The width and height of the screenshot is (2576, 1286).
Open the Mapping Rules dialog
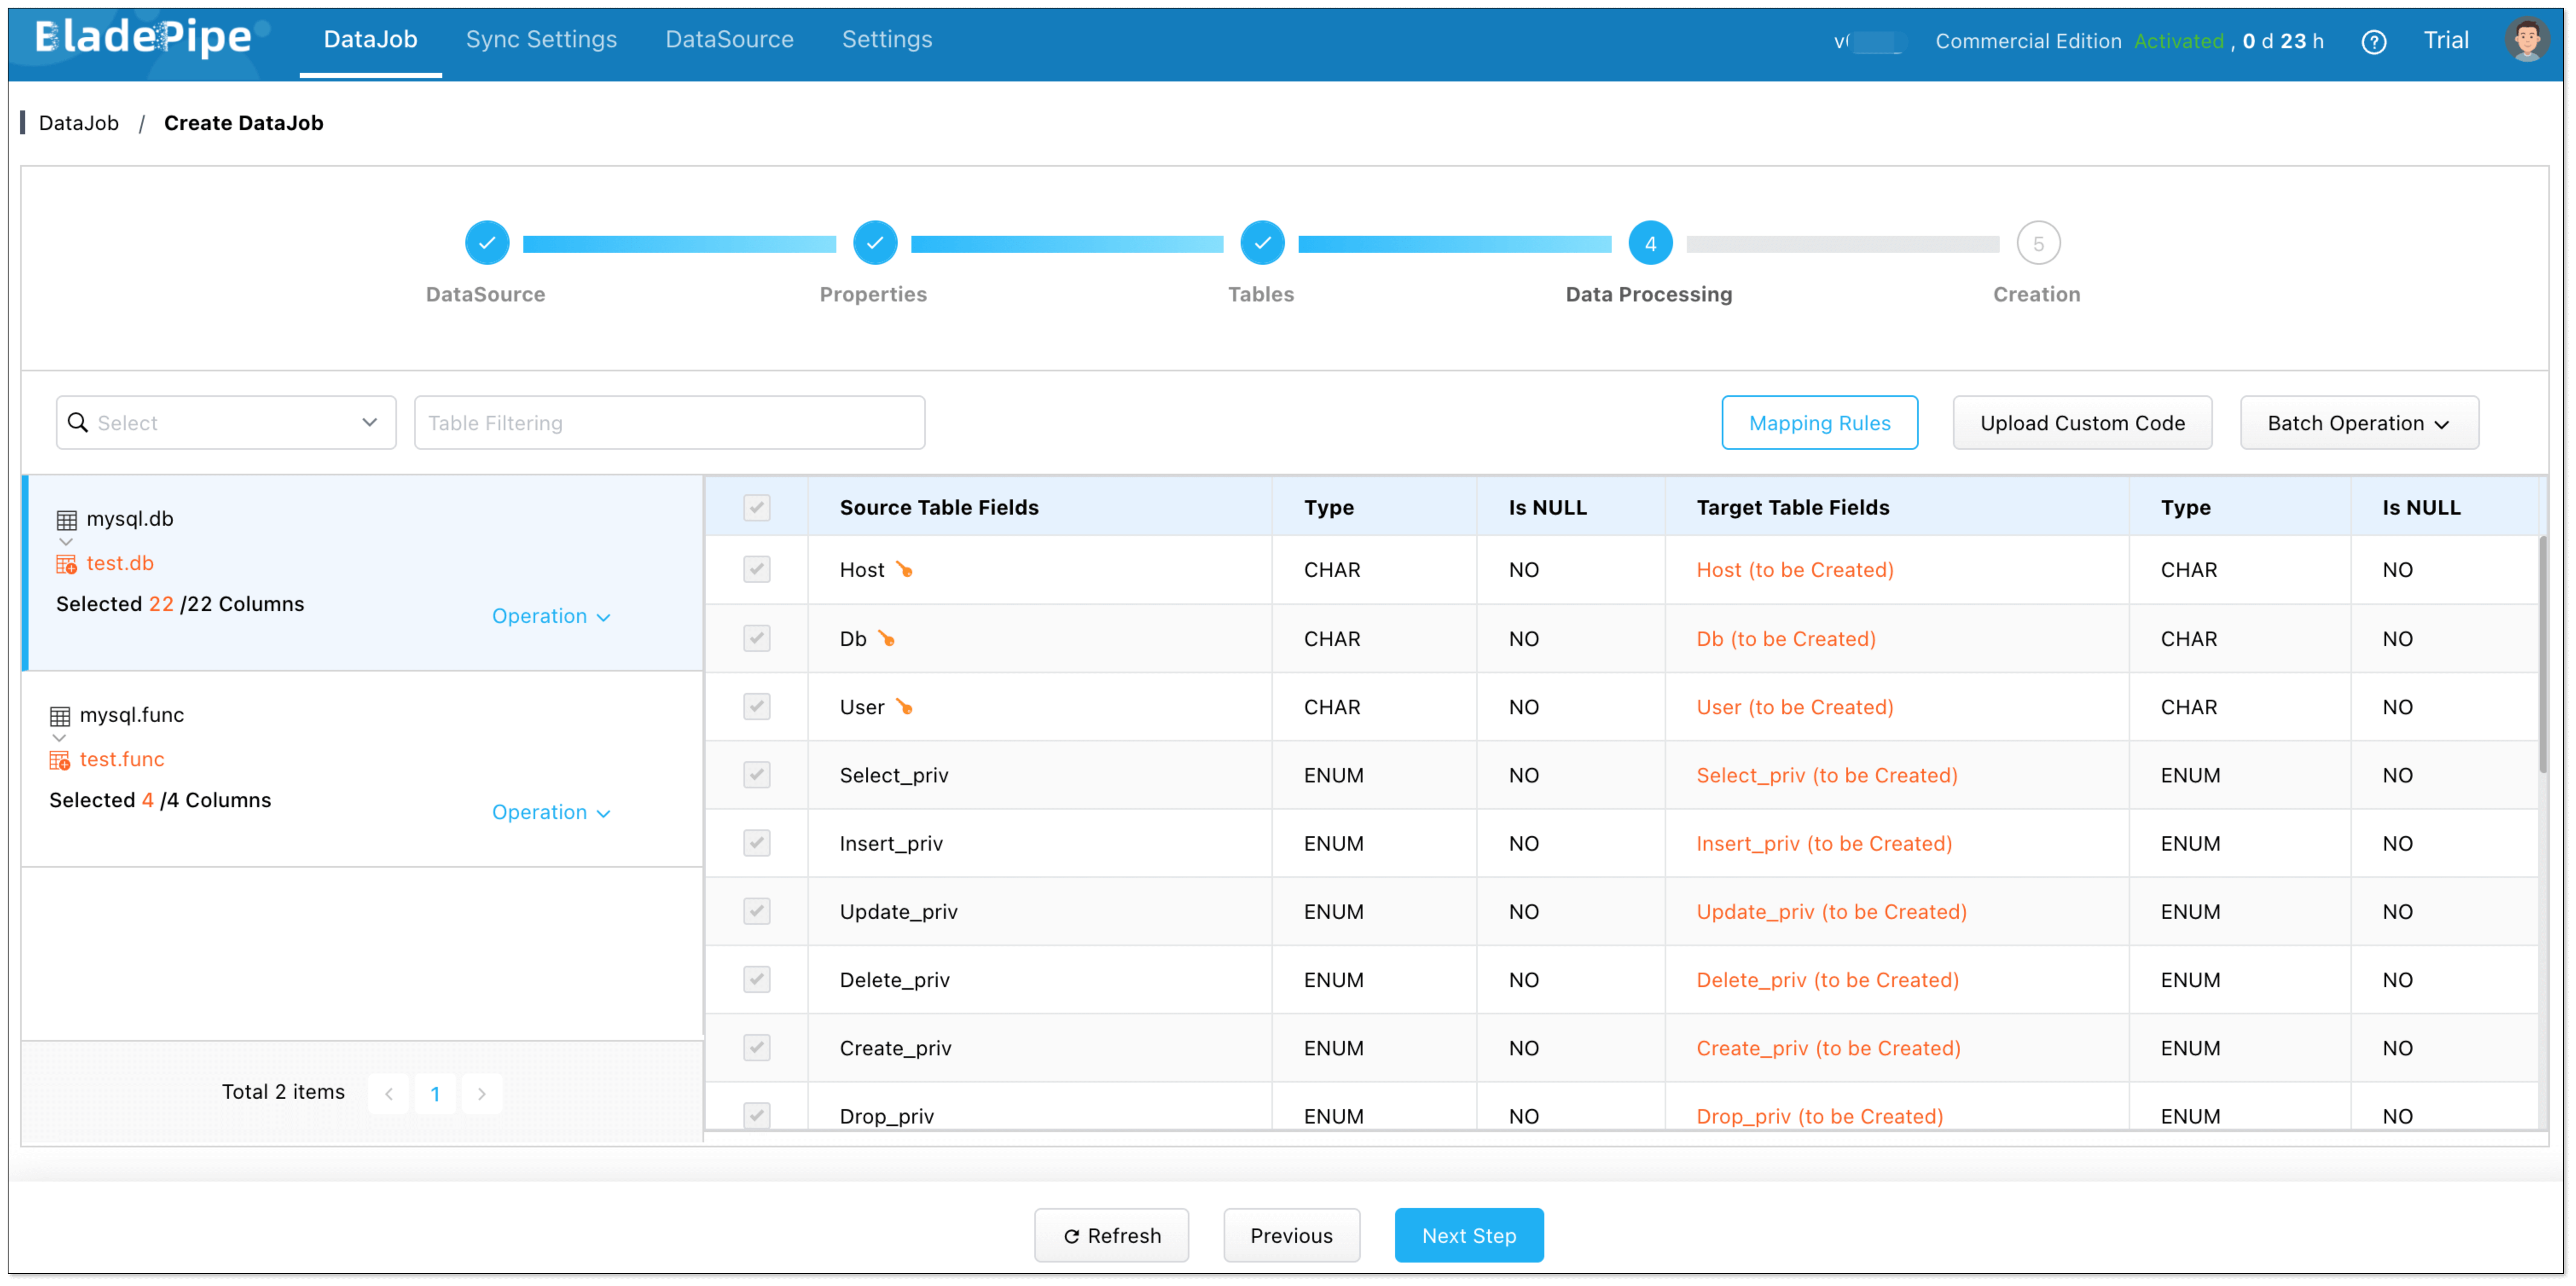pyautogui.click(x=1819, y=423)
